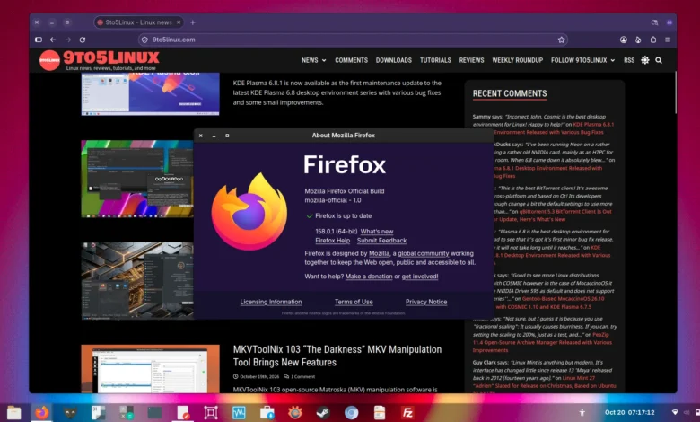Launch the system monitor icon in taskbar
Image resolution: width=700 pixels, height=422 pixels.
[239, 413]
